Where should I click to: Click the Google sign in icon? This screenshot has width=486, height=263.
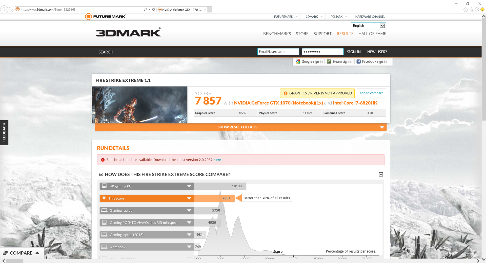click(x=298, y=61)
